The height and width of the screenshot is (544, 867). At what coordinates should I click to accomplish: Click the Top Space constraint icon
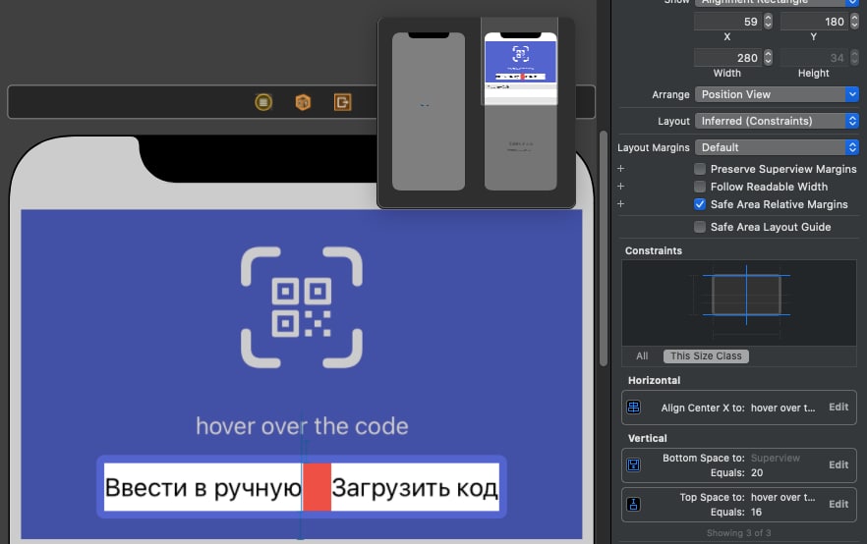coord(634,505)
